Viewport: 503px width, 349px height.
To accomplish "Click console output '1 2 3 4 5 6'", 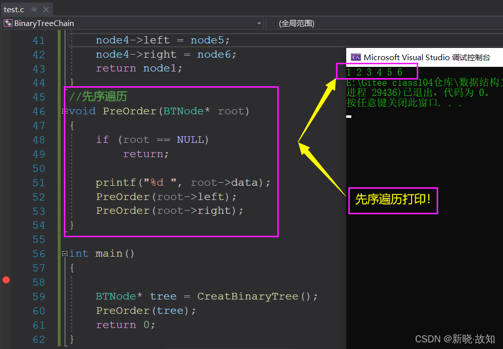I will [374, 72].
